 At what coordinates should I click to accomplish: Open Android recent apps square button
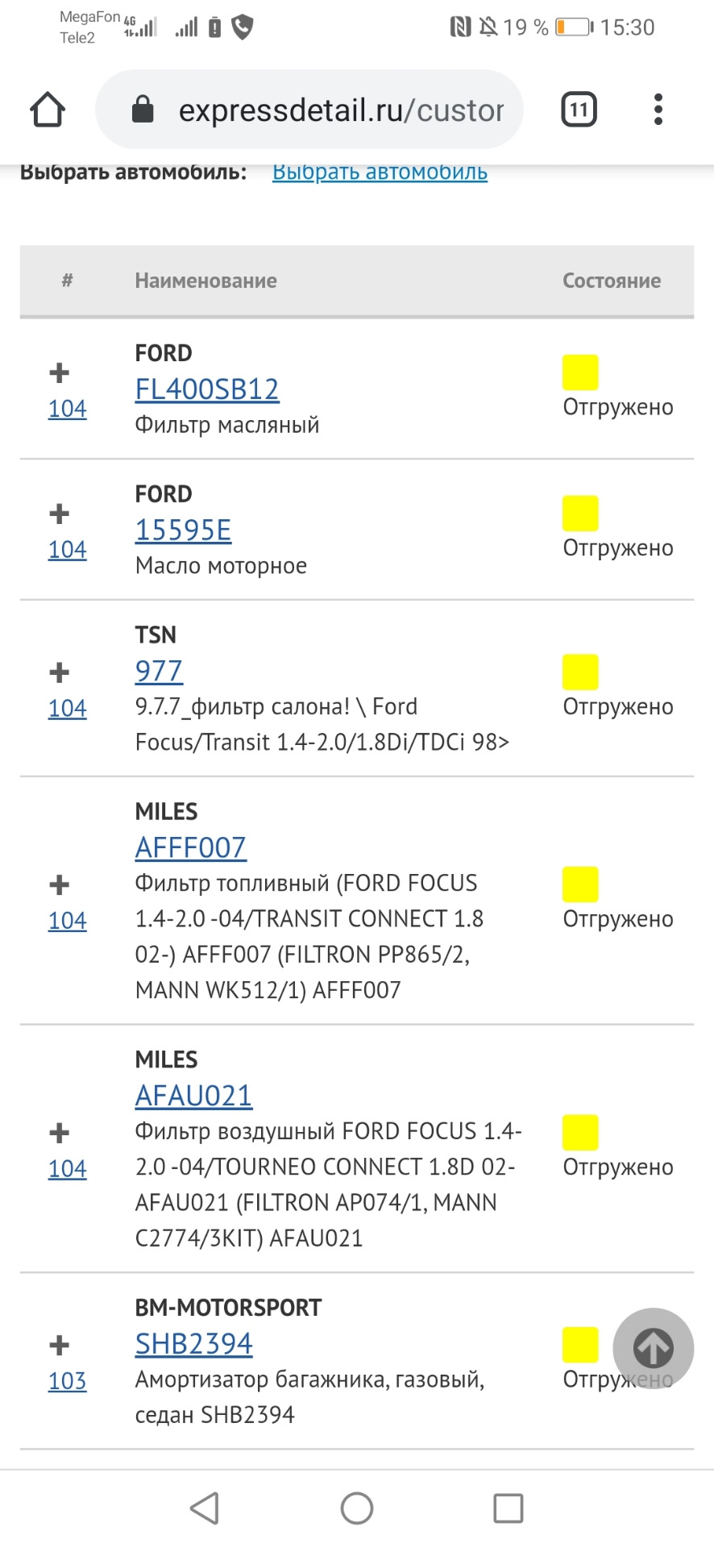(508, 1508)
